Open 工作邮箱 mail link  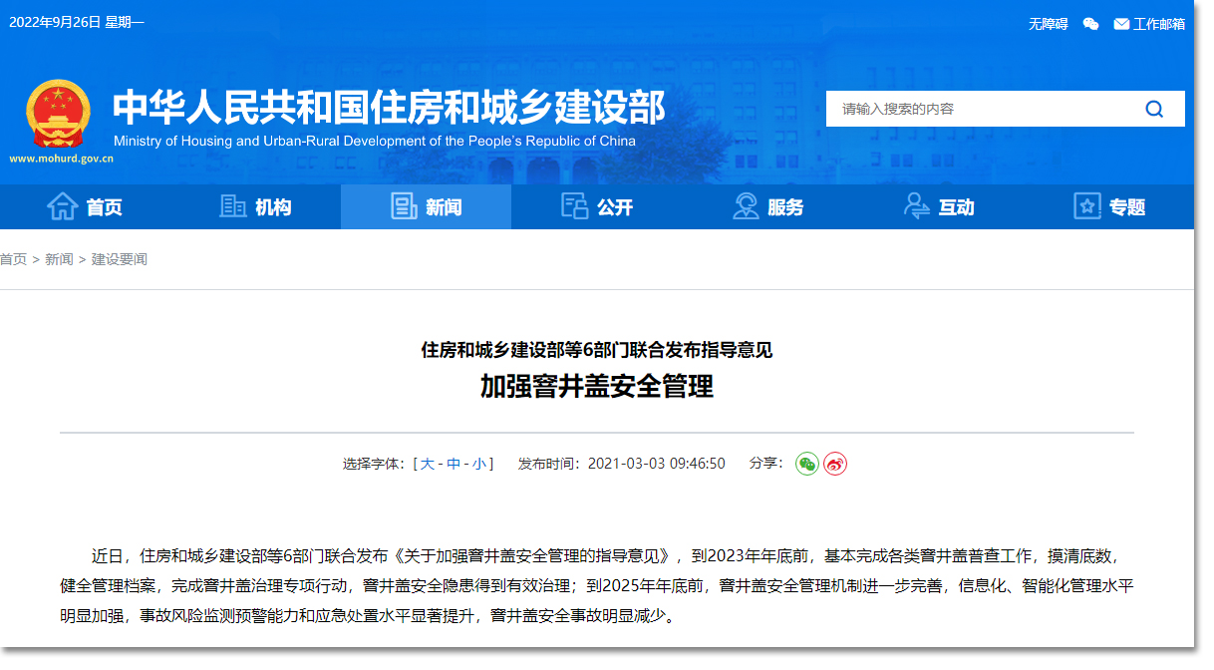pos(1149,24)
